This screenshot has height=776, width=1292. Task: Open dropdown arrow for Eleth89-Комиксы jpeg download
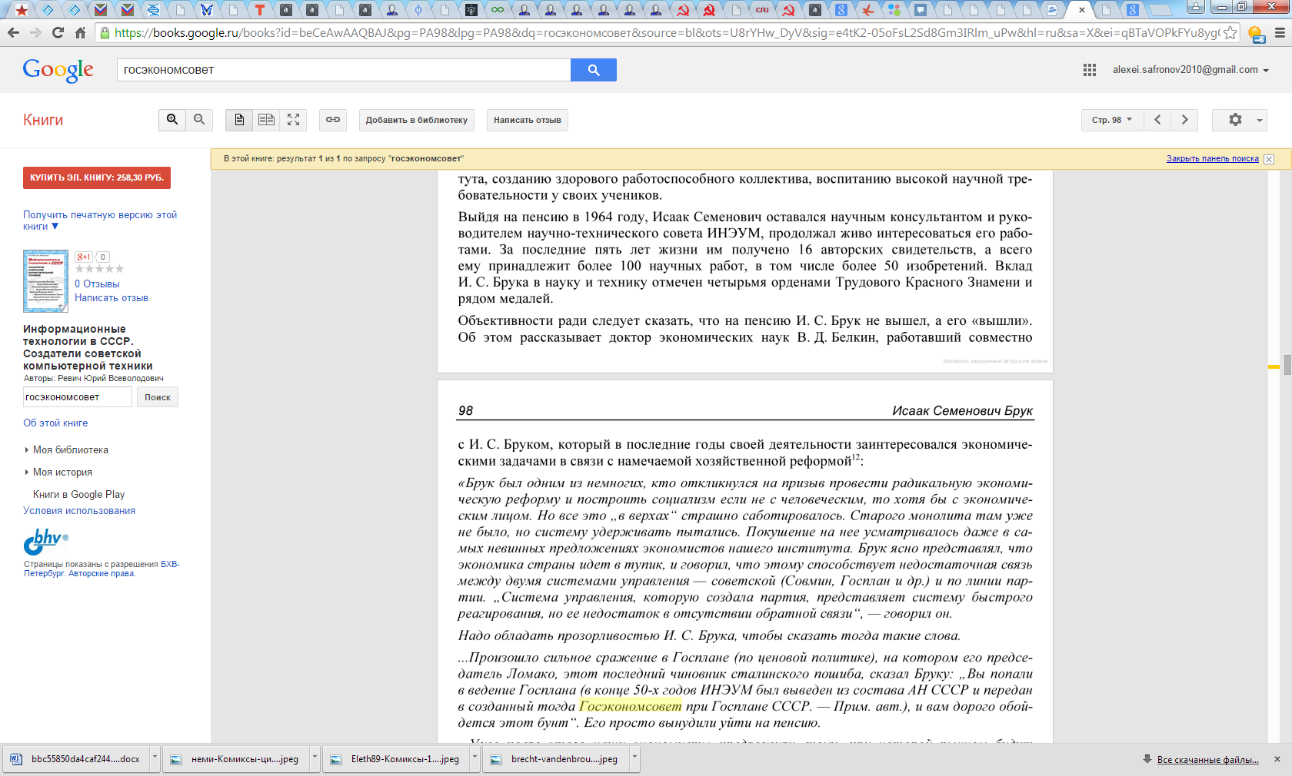point(475,758)
